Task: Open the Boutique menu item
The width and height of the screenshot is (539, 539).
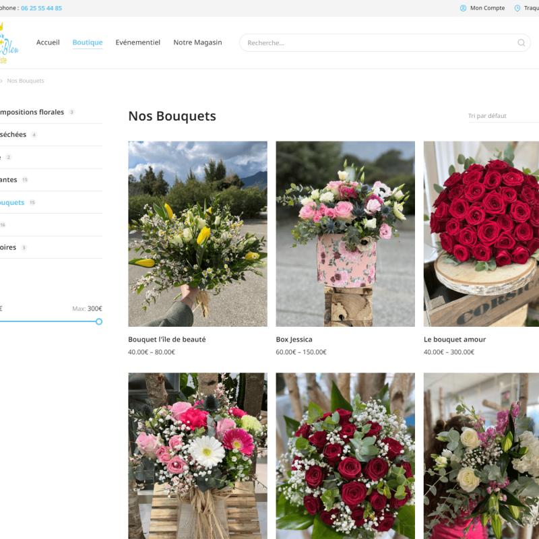Action: (x=88, y=42)
